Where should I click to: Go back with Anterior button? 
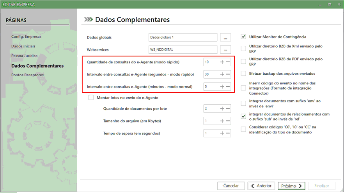coord(261,186)
